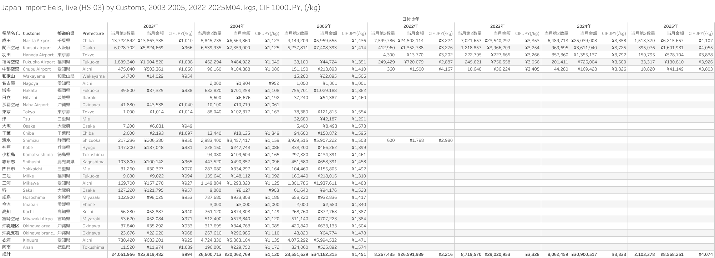715x258 pixels.
Task: Click Narita 2022 amount '¥24,502,114'
Action: 411,41
